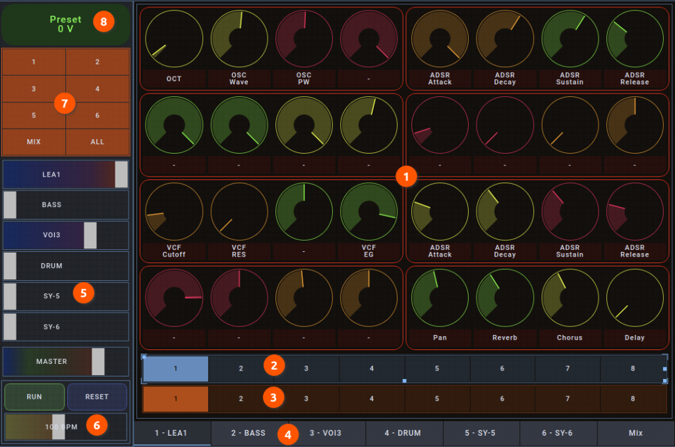Image resolution: width=675 pixels, height=447 pixels.
Task: Select cell 2 in the orange numbered row
Action: 241,399
